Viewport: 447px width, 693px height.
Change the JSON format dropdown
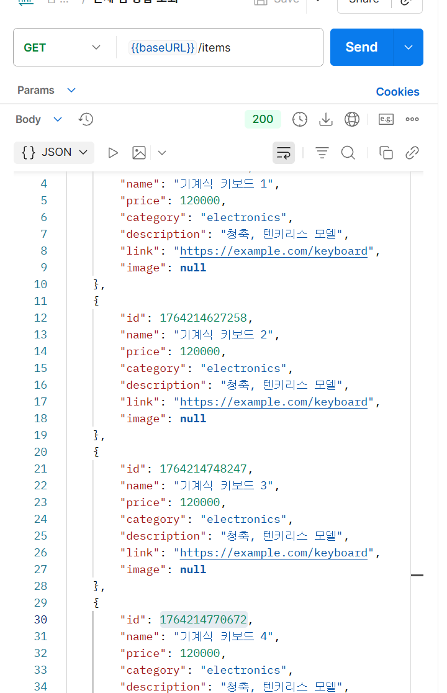(x=54, y=153)
